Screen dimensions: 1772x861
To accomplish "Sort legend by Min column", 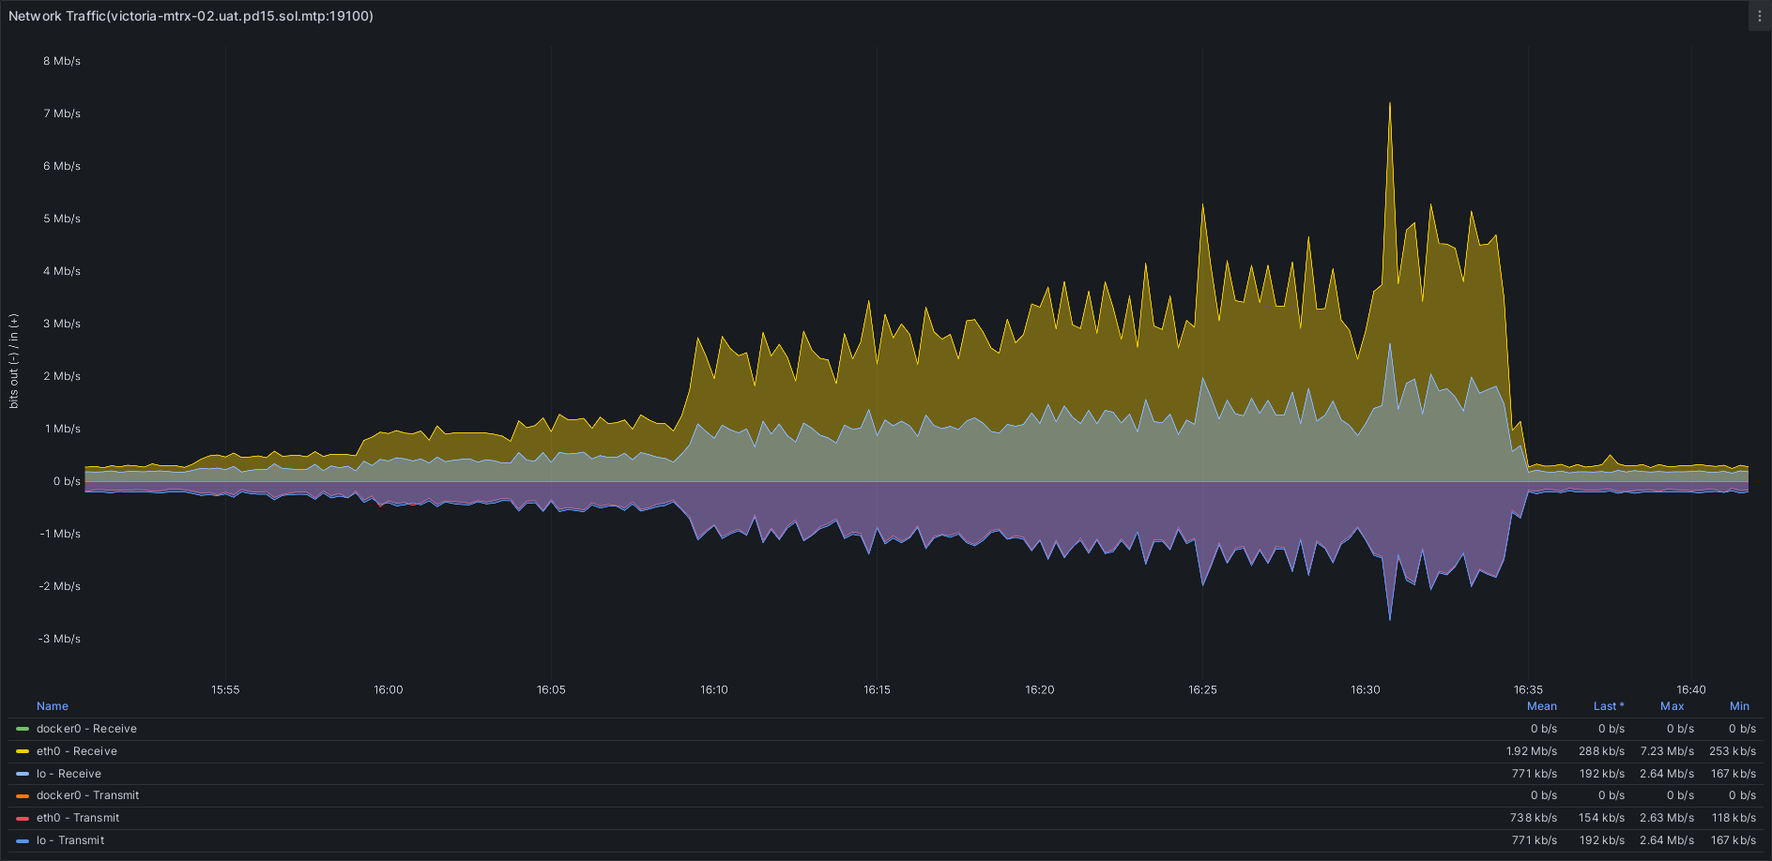I will 1739,706.
